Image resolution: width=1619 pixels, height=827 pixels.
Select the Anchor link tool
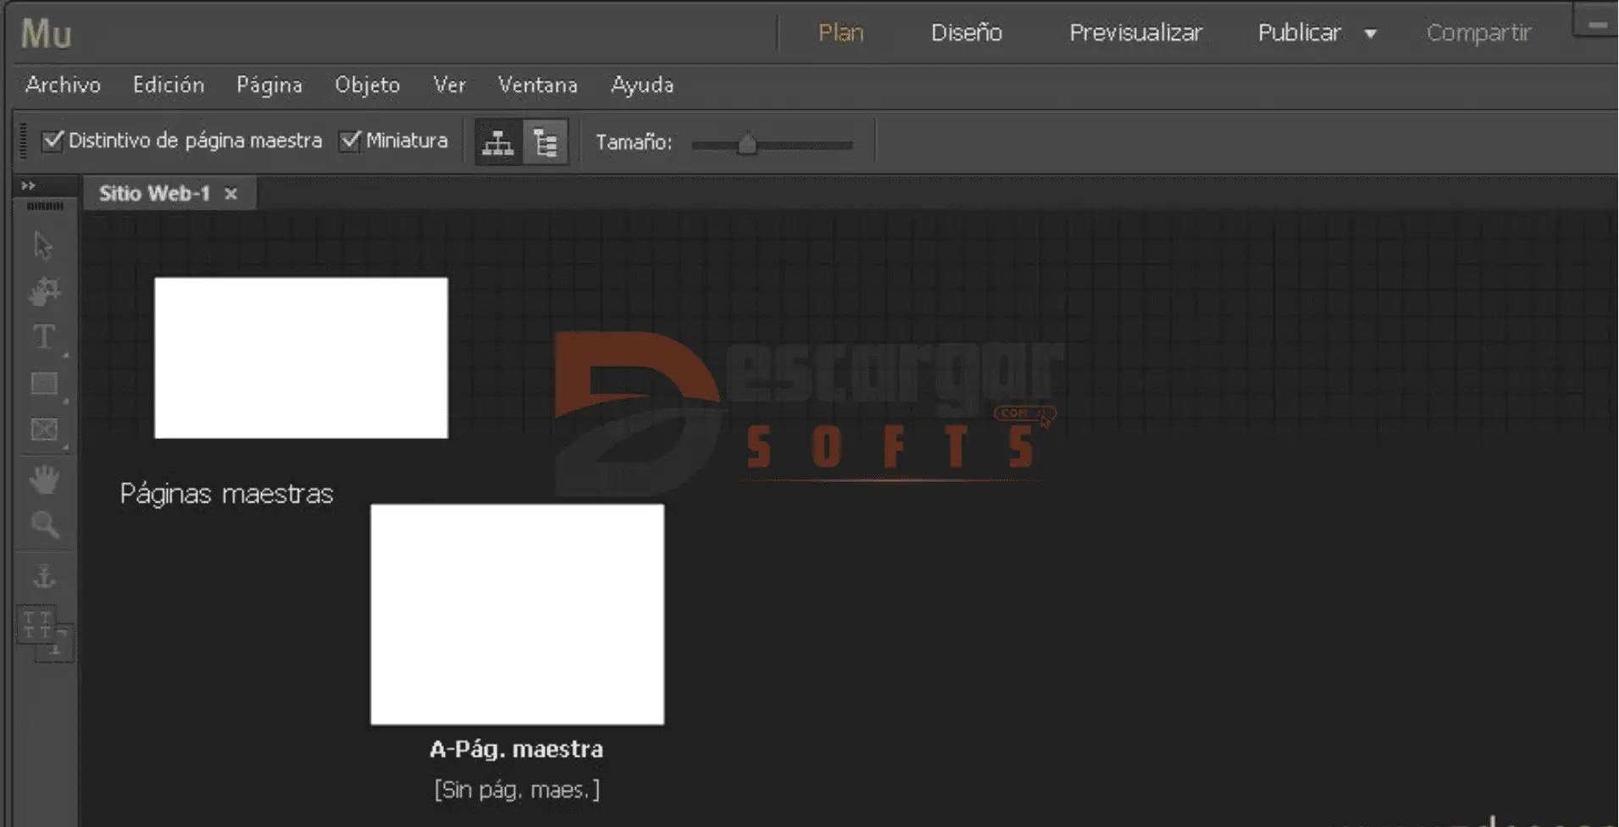(x=44, y=577)
